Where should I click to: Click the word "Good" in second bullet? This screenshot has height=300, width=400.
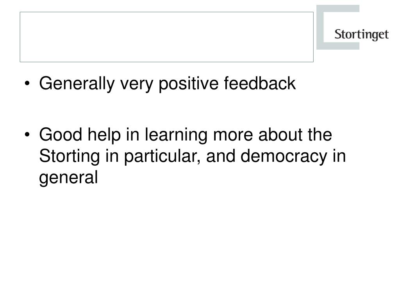(61, 134)
